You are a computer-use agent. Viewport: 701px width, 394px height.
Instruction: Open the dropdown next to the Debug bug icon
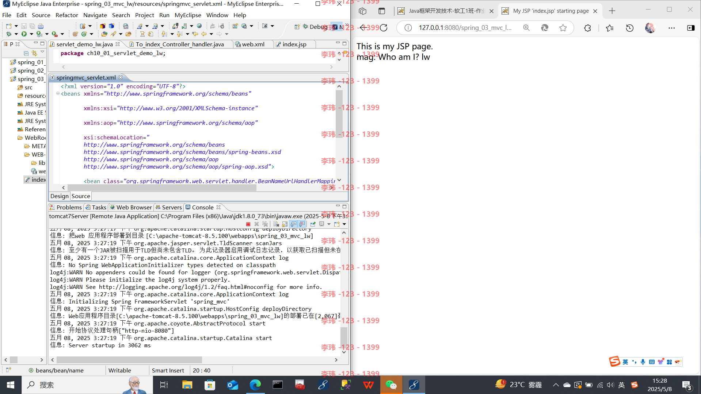(x=16, y=34)
